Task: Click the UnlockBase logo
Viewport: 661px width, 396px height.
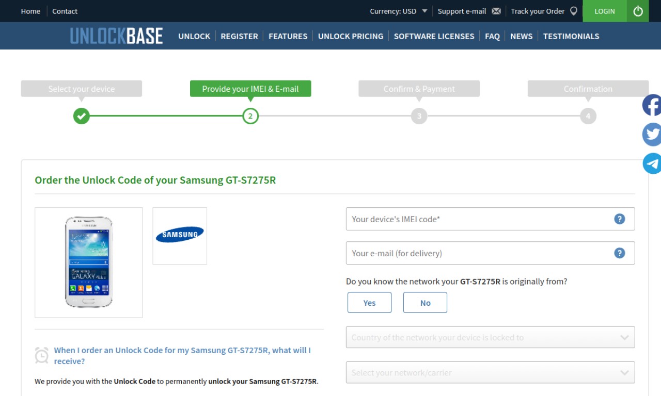Action: click(116, 36)
